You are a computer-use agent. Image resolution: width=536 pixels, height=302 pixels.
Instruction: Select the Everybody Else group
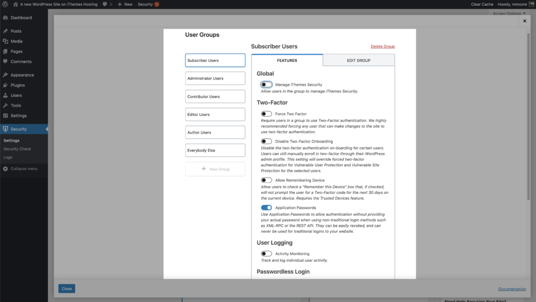tap(215, 150)
